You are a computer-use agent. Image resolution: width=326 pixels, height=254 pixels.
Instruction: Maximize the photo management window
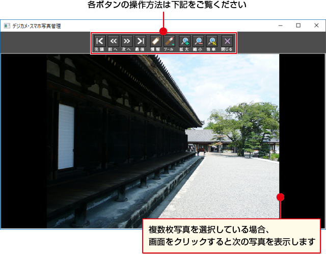[298, 26]
